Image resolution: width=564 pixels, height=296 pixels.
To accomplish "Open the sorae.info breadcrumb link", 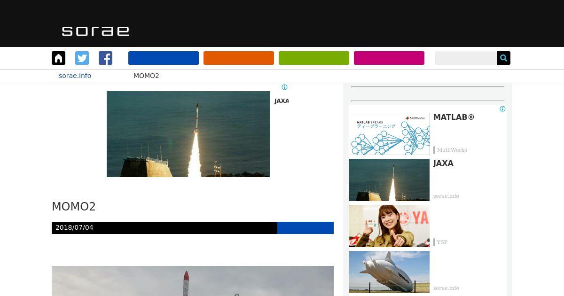I will (75, 76).
